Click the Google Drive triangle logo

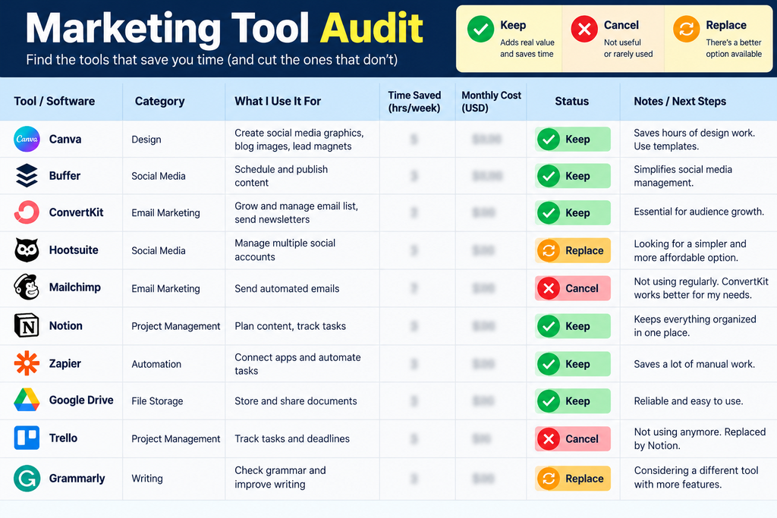pos(27,400)
